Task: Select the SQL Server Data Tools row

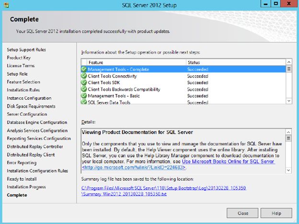Action: tap(184, 102)
